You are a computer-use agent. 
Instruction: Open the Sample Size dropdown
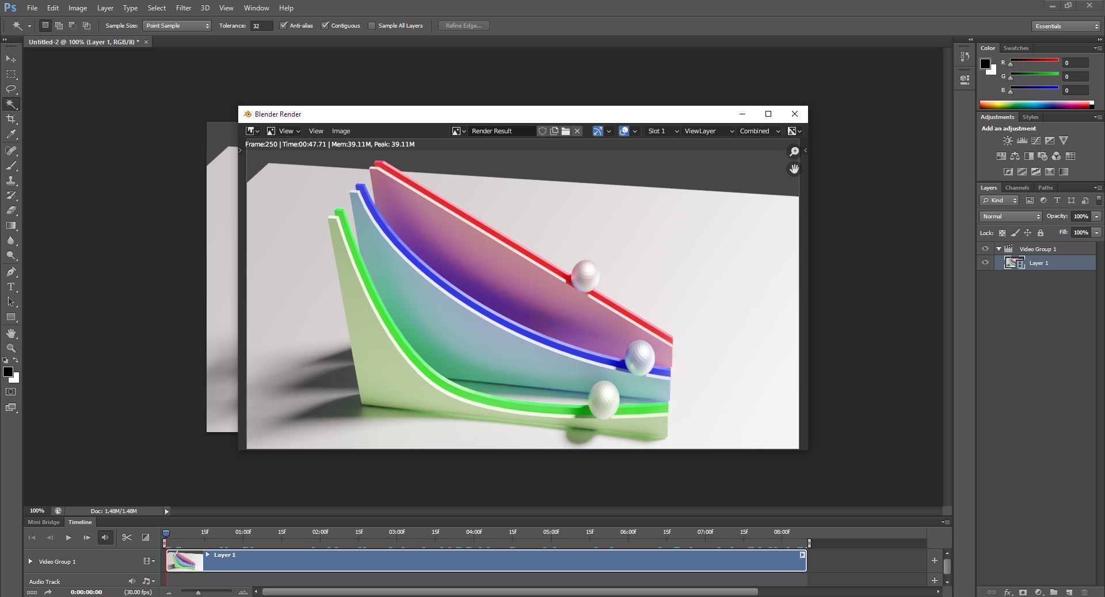(177, 25)
